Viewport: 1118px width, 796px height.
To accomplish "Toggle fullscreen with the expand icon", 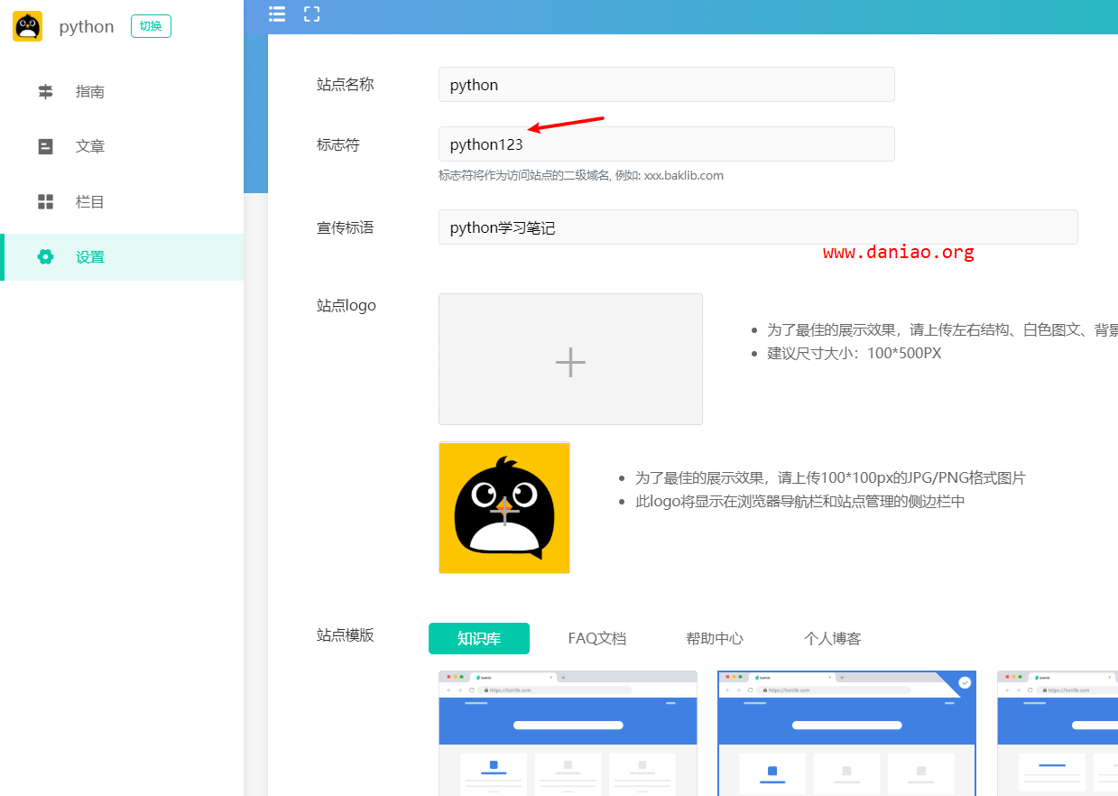I will pyautogui.click(x=312, y=14).
